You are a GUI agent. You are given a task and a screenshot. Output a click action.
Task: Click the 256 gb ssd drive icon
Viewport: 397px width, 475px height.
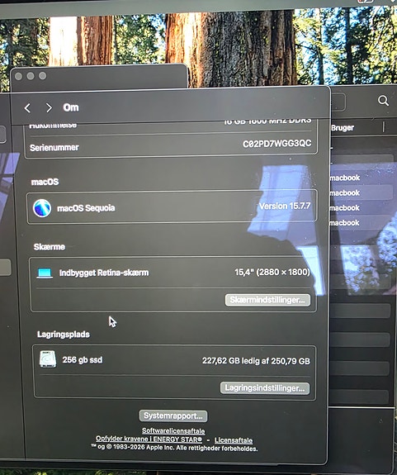pos(48,359)
